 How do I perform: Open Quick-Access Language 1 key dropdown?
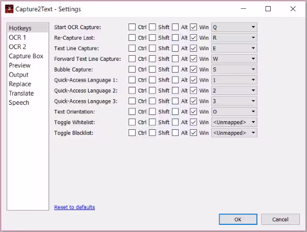[x=234, y=80]
